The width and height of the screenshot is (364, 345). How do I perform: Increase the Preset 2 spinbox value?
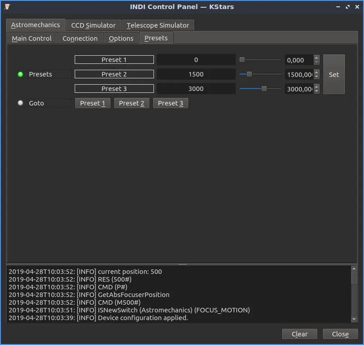tap(316, 72)
